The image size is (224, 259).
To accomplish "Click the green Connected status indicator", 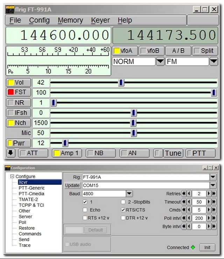I will tap(193, 247).
